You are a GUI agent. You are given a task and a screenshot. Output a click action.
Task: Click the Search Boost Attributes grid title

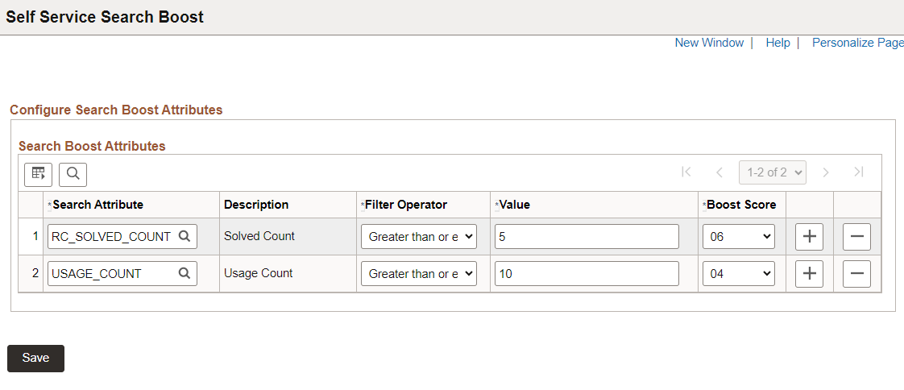(92, 146)
